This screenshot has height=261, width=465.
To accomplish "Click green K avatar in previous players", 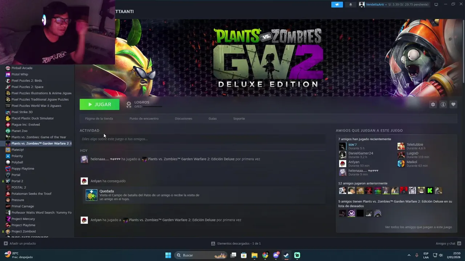I will click(x=430, y=190).
